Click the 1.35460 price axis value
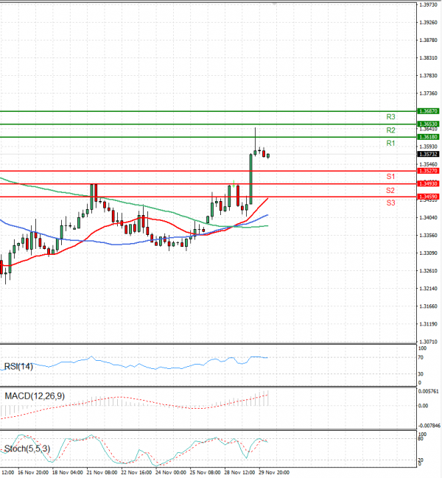 click(428, 164)
